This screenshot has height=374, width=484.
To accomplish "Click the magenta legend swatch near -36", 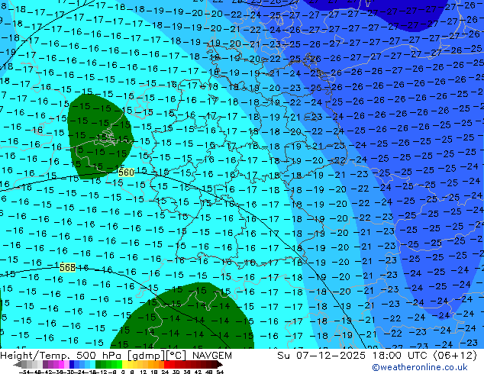I will 61,364.
